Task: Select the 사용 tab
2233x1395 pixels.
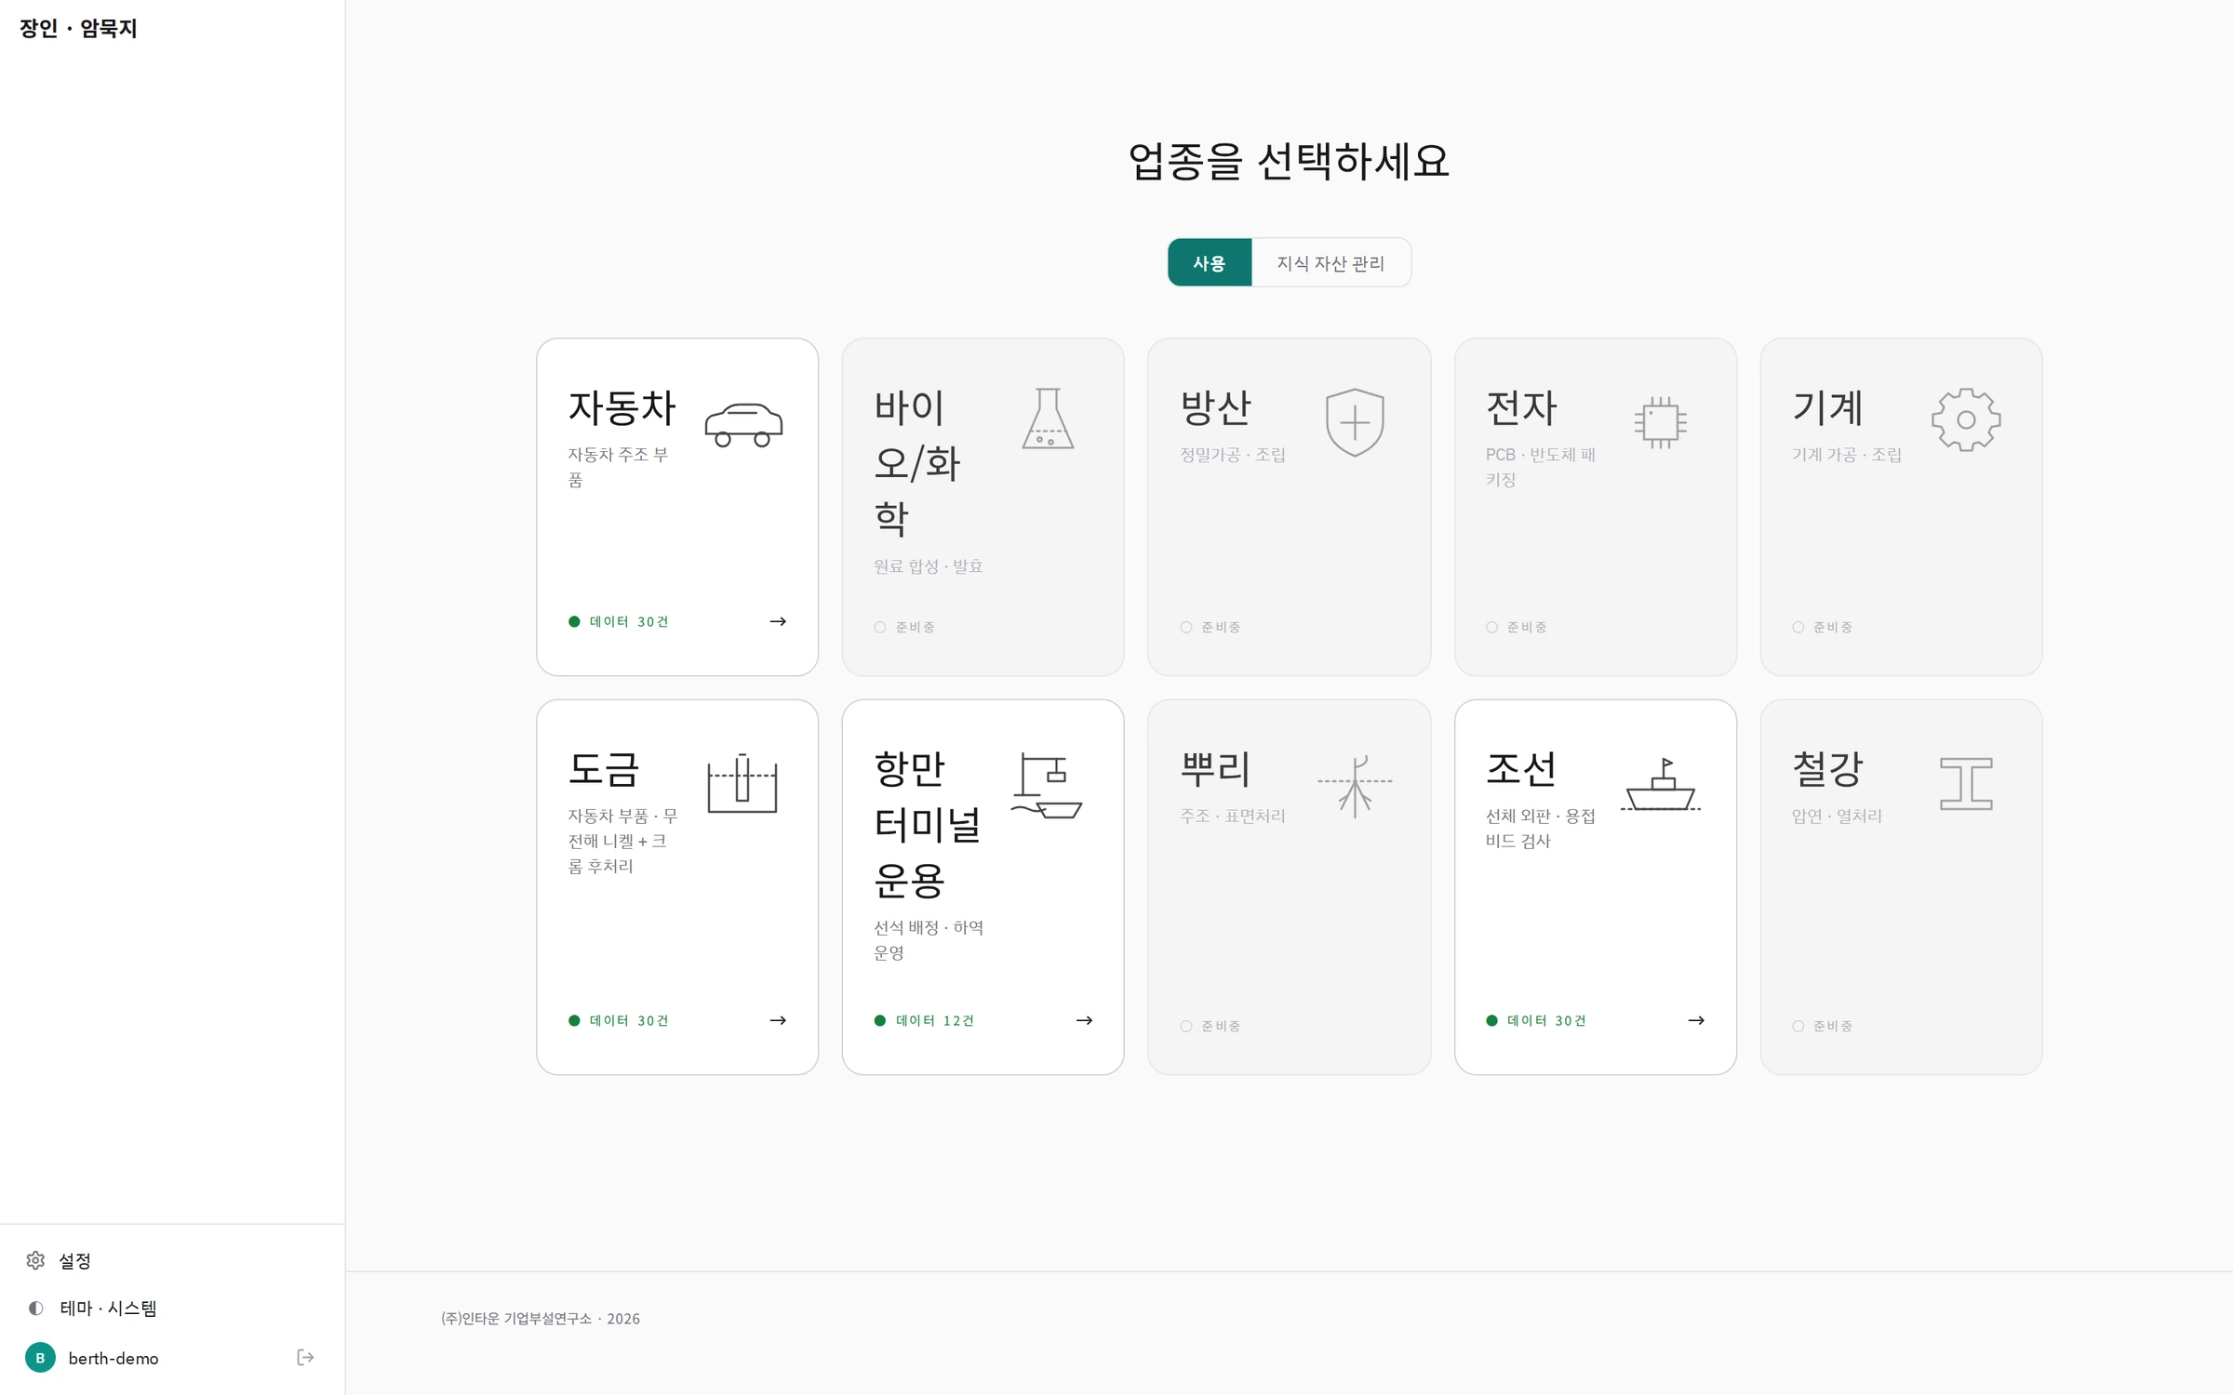Action: coord(1210,263)
